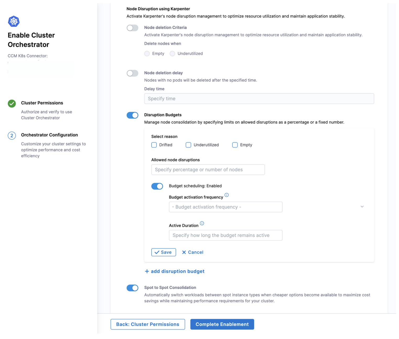Image resolution: width=399 pixels, height=339 pixels.
Task: Open the Cluster Permissions step
Action: pyautogui.click(x=42, y=103)
